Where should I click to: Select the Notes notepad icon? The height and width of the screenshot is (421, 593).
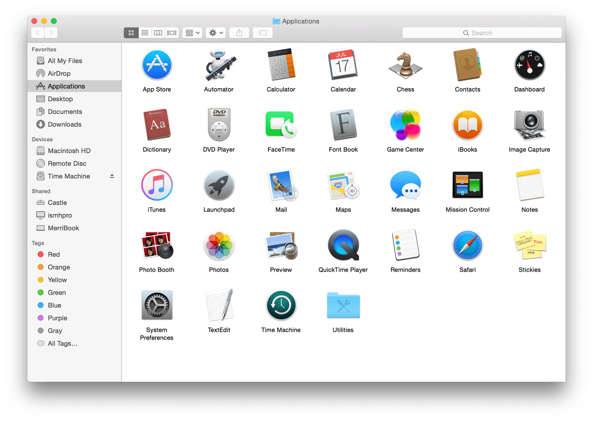tap(530, 185)
